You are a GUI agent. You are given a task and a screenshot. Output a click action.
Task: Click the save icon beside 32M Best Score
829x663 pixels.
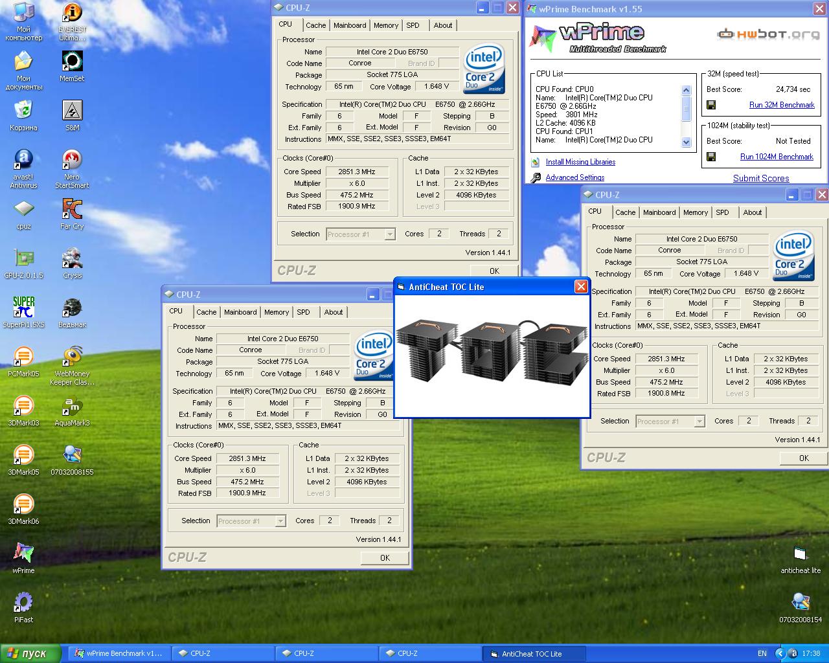pyautogui.click(x=710, y=105)
